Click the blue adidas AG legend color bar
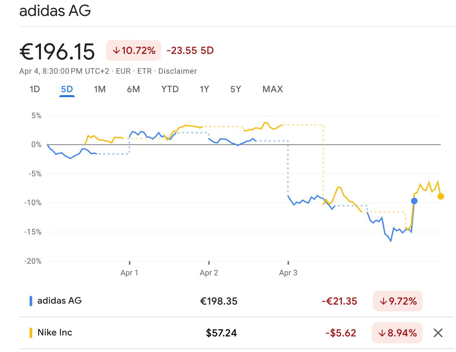This screenshot has width=456, height=352. (31, 301)
